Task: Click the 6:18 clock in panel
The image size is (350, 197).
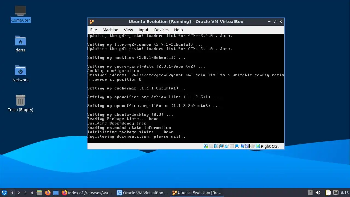Action: click(x=345, y=193)
